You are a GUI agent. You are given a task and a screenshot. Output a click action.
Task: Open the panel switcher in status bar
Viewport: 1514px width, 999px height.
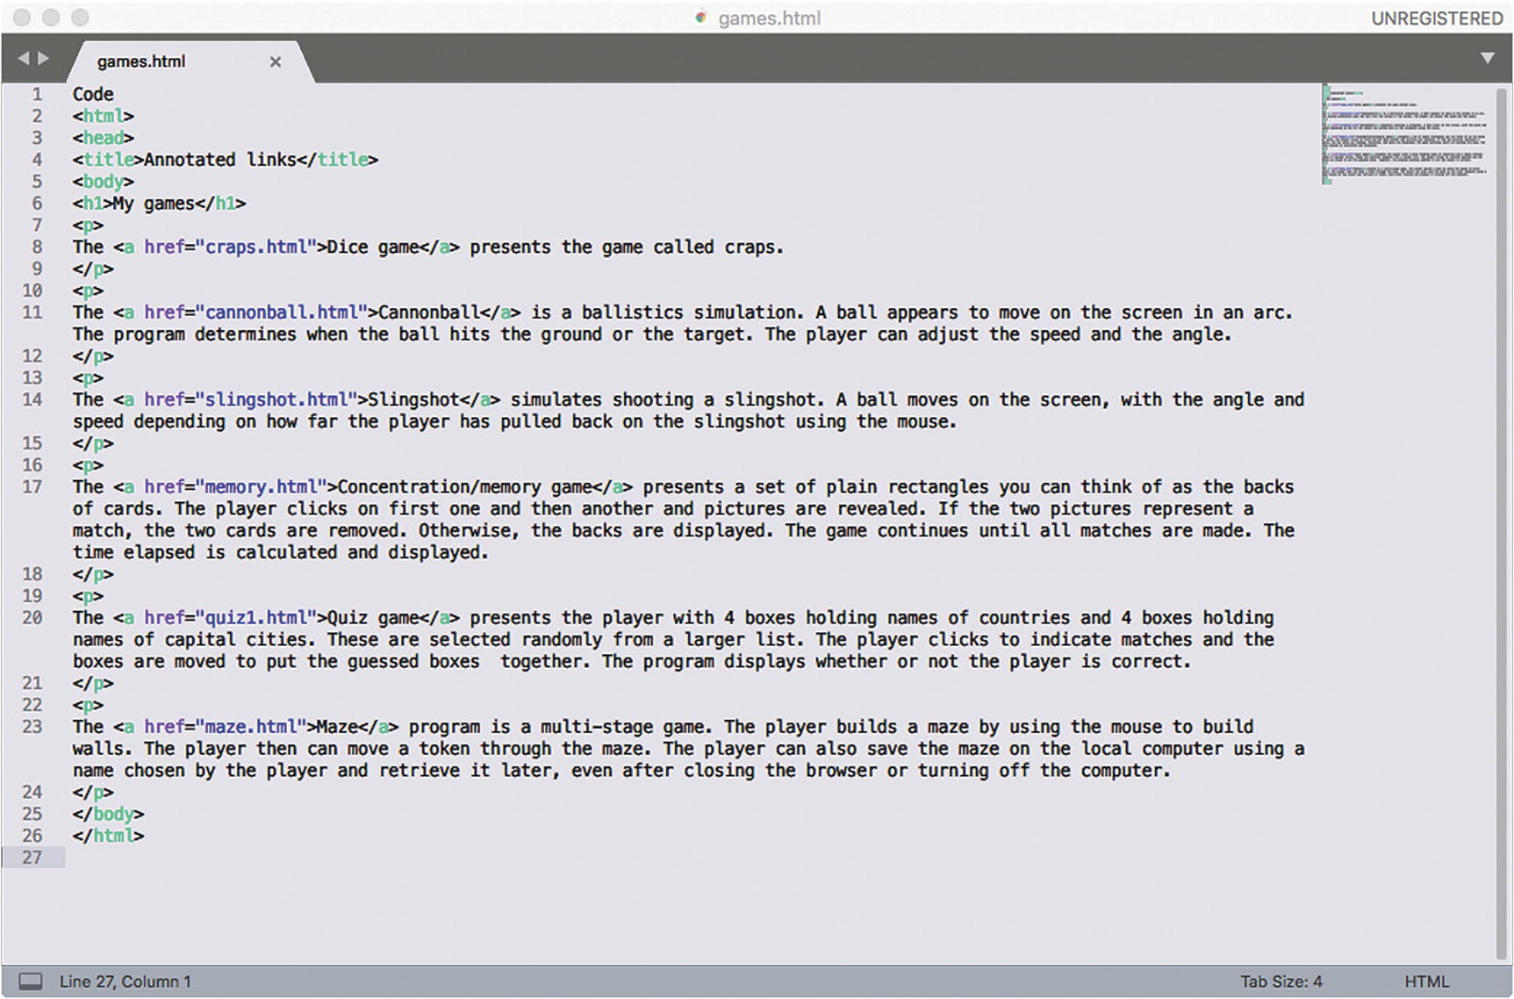pos(31,981)
